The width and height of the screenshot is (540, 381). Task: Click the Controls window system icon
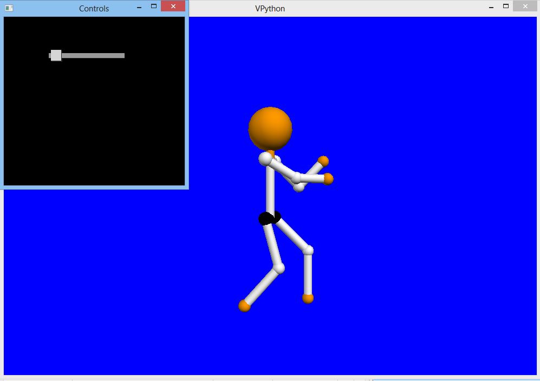click(9, 8)
